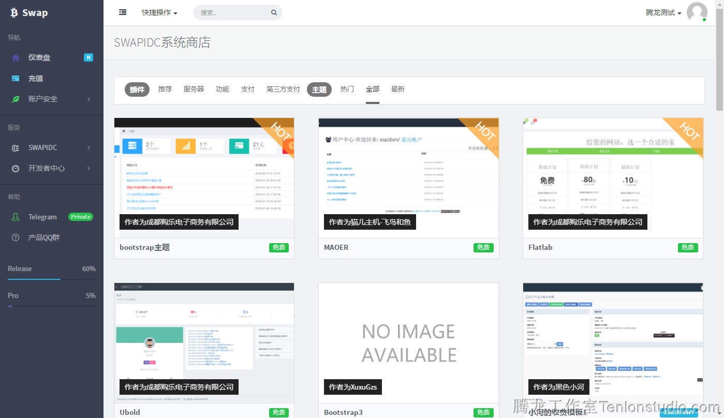Open 仪表盘 in the sidebar

pos(52,57)
